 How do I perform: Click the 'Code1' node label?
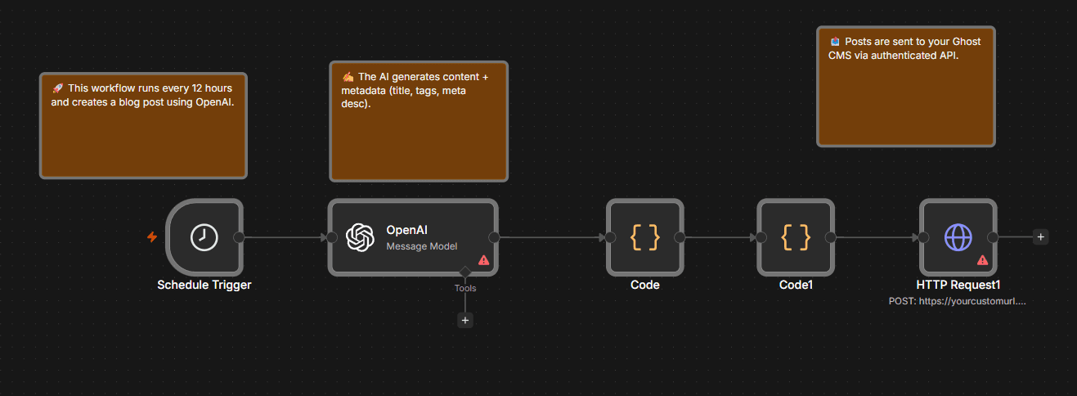click(796, 286)
